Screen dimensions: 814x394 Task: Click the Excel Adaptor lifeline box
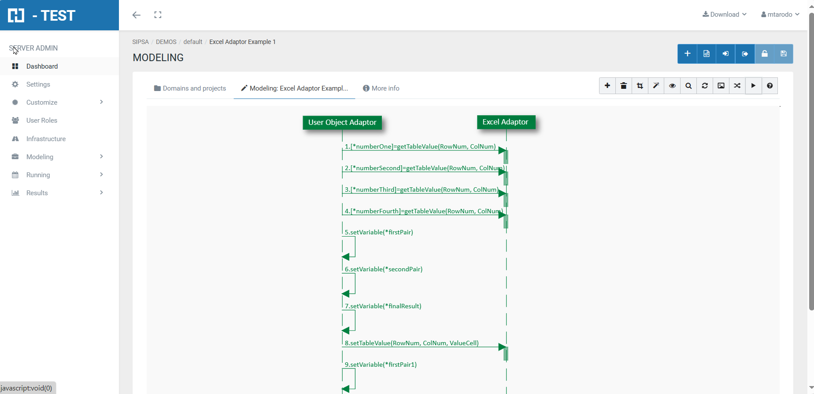(x=506, y=122)
